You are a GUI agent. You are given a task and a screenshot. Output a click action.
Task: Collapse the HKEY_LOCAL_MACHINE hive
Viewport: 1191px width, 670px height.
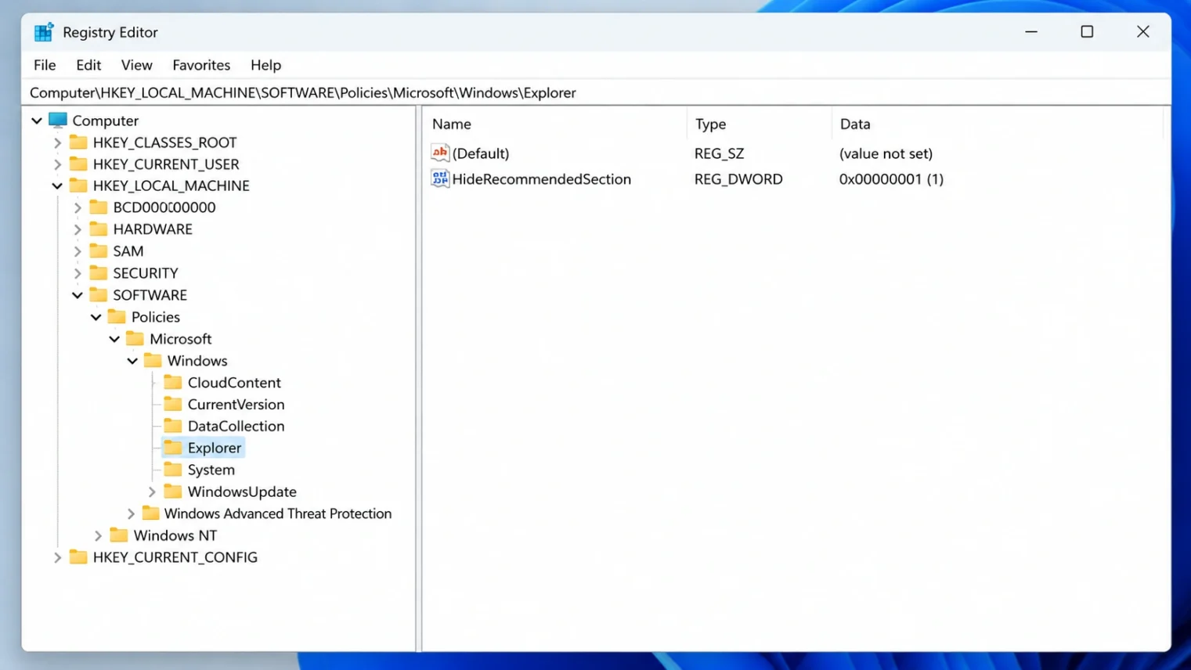pyautogui.click(x=57, y=186)
